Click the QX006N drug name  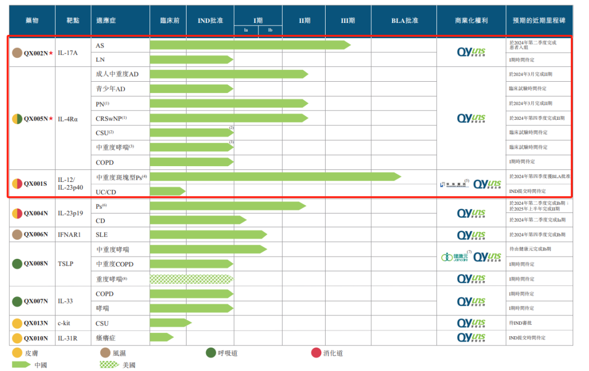(36, 235)
